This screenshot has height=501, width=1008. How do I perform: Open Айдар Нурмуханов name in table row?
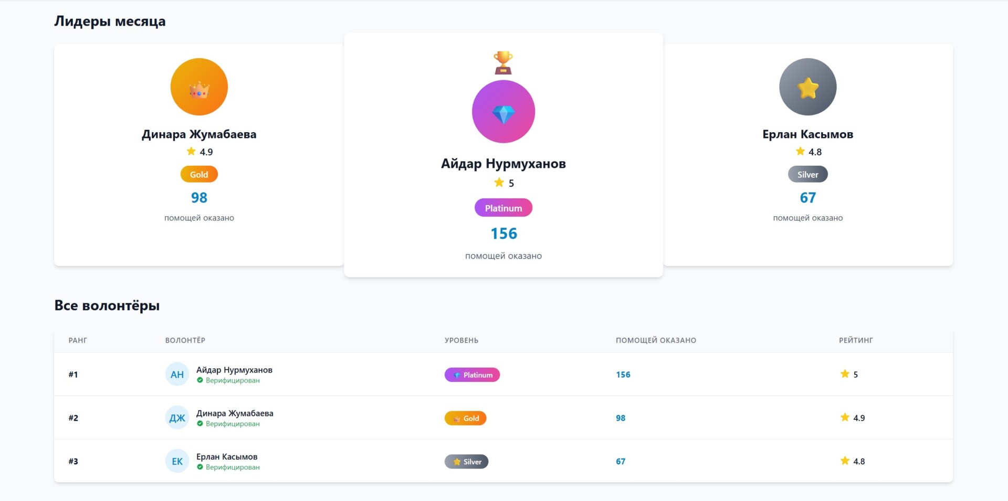pos(234,370)
